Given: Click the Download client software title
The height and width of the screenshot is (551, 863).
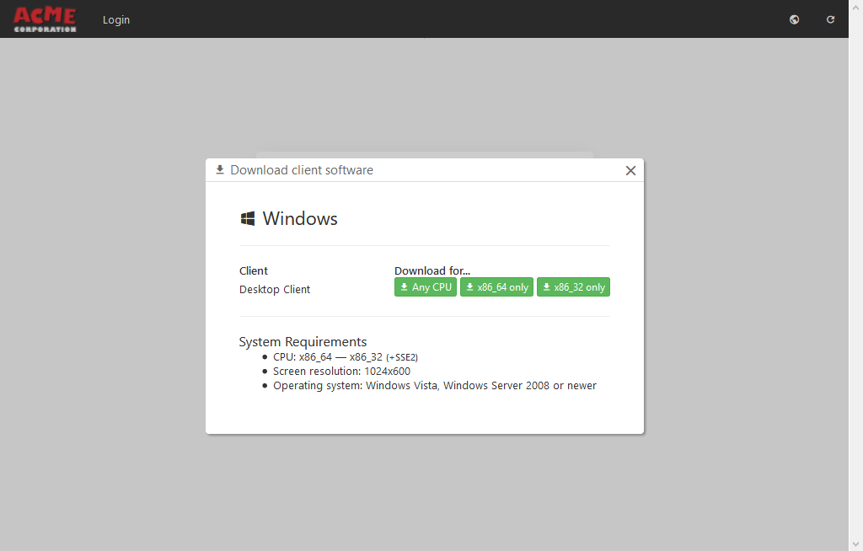Looking at the screenshot, I should pos(302,170).
